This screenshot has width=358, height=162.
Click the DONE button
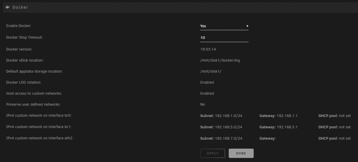coord(241,153)
